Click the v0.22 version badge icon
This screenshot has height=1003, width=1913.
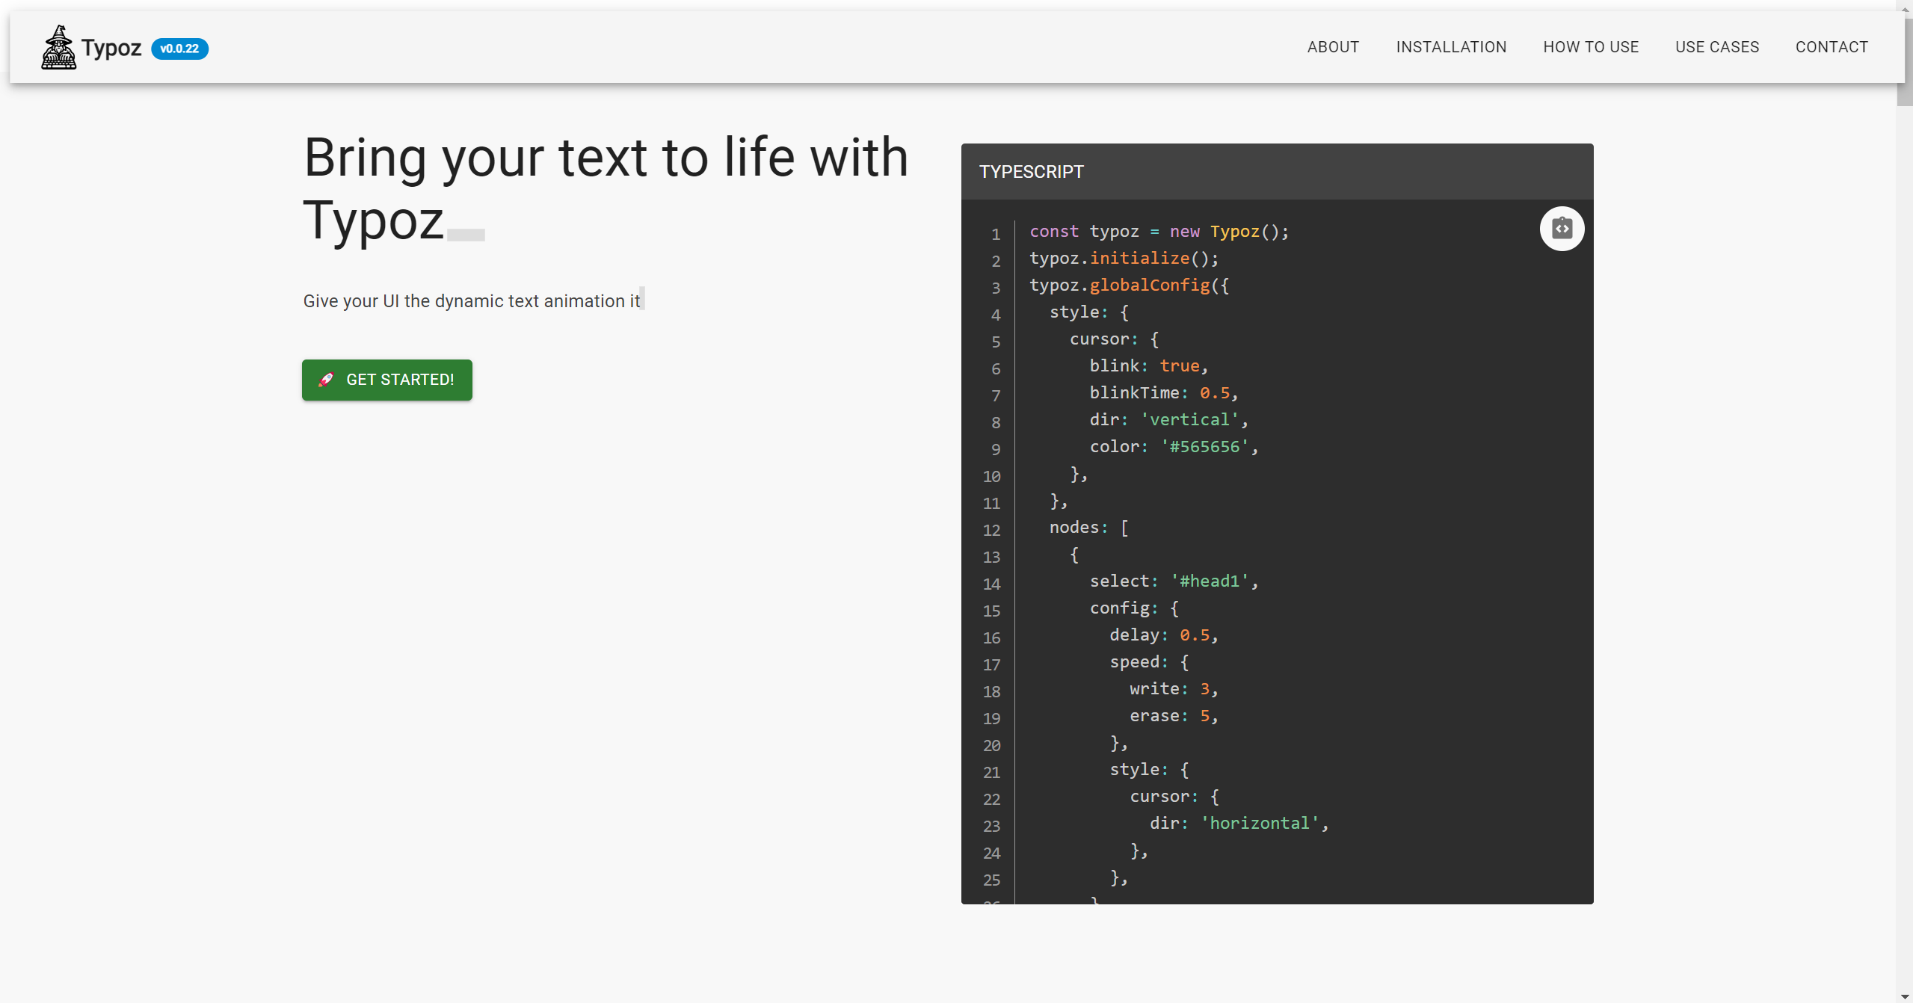click(177, 48)
